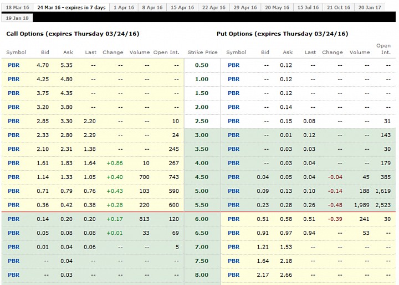
Task: Click the puts Volume column header
Action: (x=360, y=52)
